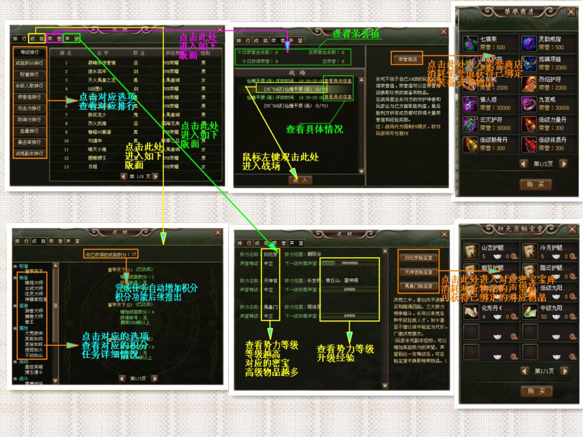Select 合成大师 achievement in tree
583x437 pixels.
[34, 288]
